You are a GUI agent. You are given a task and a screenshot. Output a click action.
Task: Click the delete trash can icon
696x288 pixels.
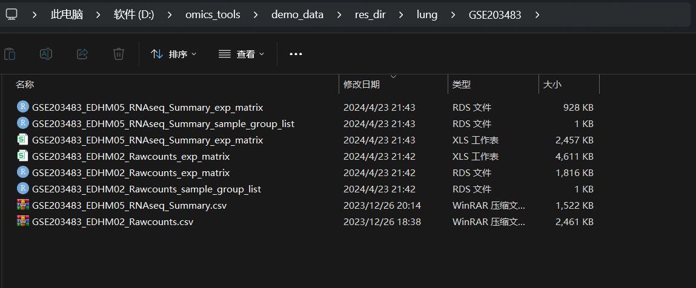coord(119,54)
